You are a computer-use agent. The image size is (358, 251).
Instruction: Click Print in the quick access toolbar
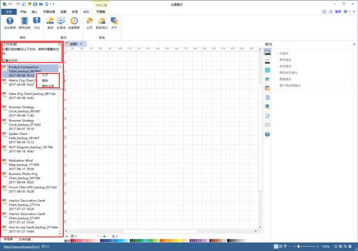[x=41, y=4]
